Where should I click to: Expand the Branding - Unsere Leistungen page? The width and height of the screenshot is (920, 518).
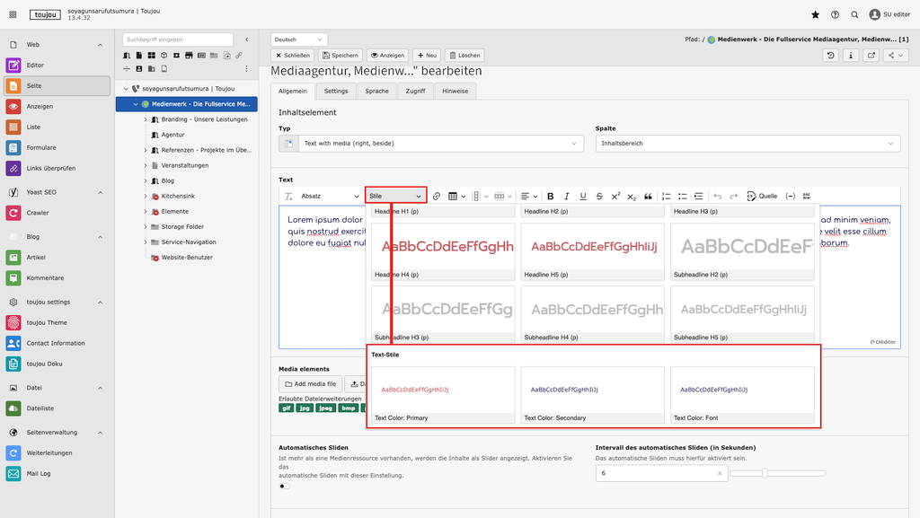(146, 119)
